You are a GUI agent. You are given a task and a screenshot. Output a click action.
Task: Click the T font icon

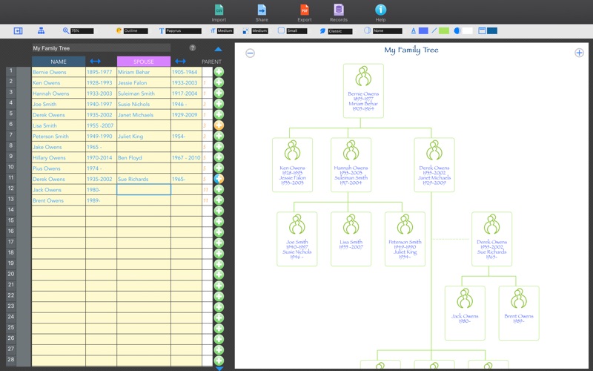click(162, 31)
